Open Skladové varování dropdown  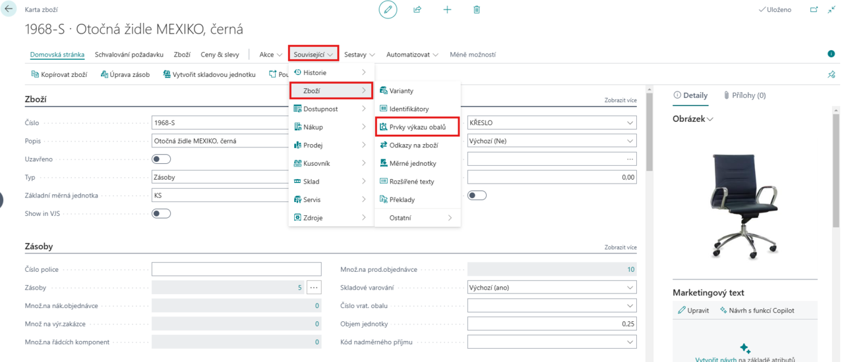coord(551,288)
